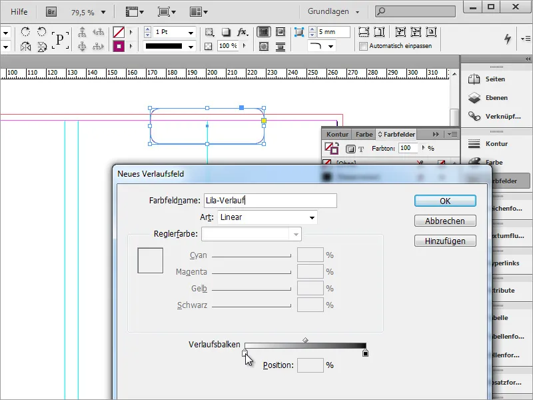
Task: Click OK in Neues Verlaufsfeld dialog
Action: 445,201
